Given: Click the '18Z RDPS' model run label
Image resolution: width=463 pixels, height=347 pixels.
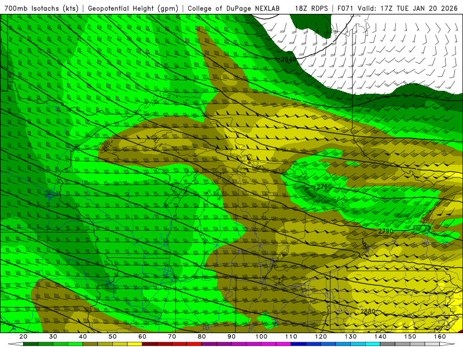Looking at the screenshot, I should [x=311, y=8].
